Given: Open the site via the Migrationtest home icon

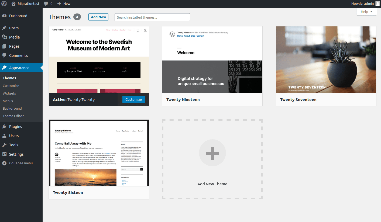Looking at the screenshot, I should (13, 4).
